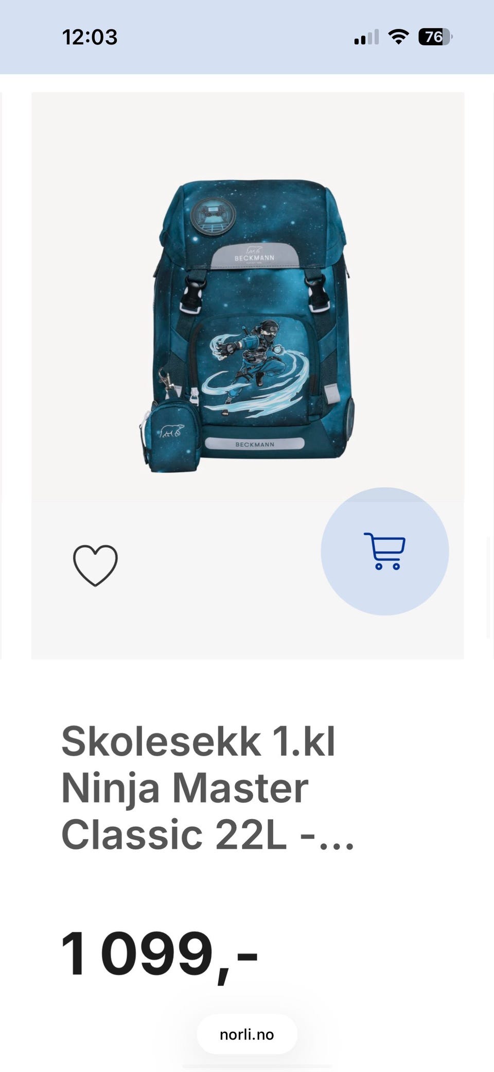Tap the home indicator bar at bottom
The width and height of the screenshot is (494, 1072).
257,1066
